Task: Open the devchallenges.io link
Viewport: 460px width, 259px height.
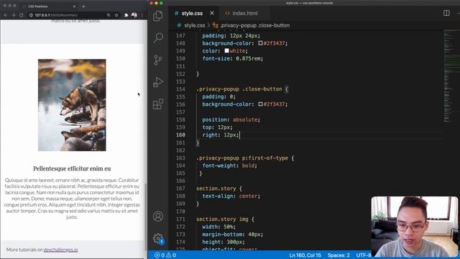Action: 60,250
